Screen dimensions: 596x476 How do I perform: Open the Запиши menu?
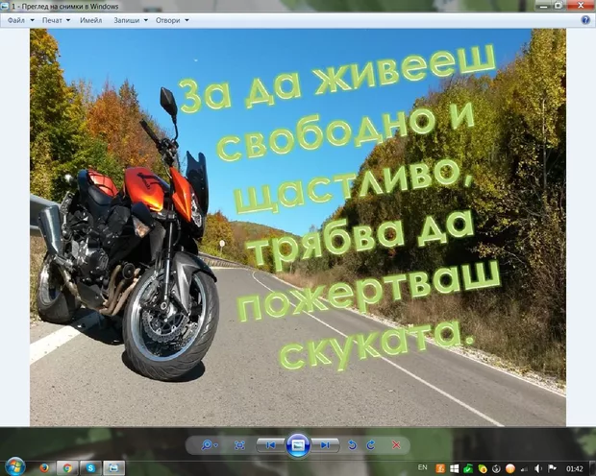pos(127,20)
